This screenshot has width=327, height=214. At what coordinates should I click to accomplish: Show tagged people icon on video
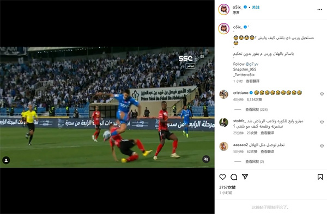[x=6, y=160]
